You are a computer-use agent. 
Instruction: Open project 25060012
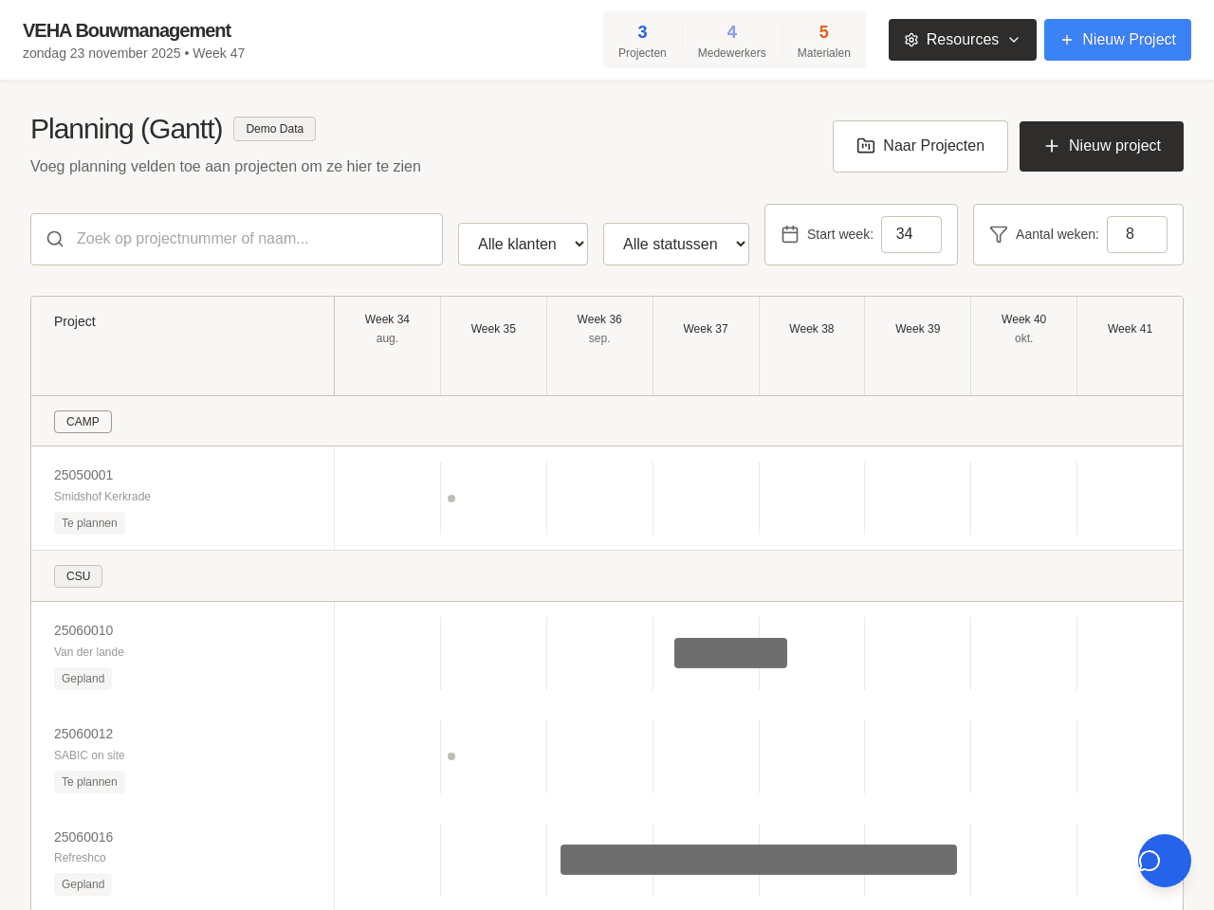point(83,734)
